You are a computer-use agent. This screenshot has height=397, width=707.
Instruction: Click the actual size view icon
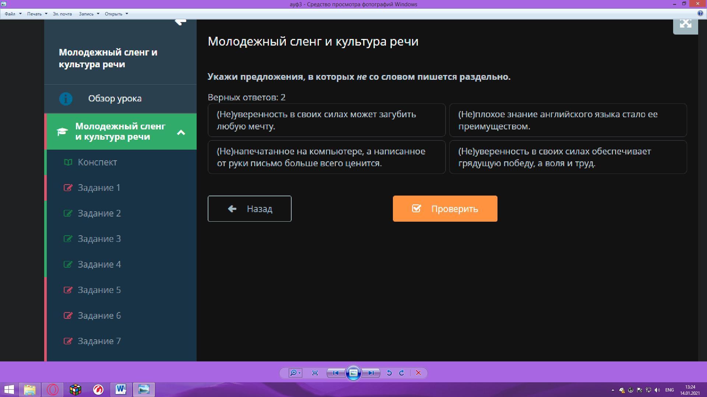pyautogui.click(x=315, y=373)
